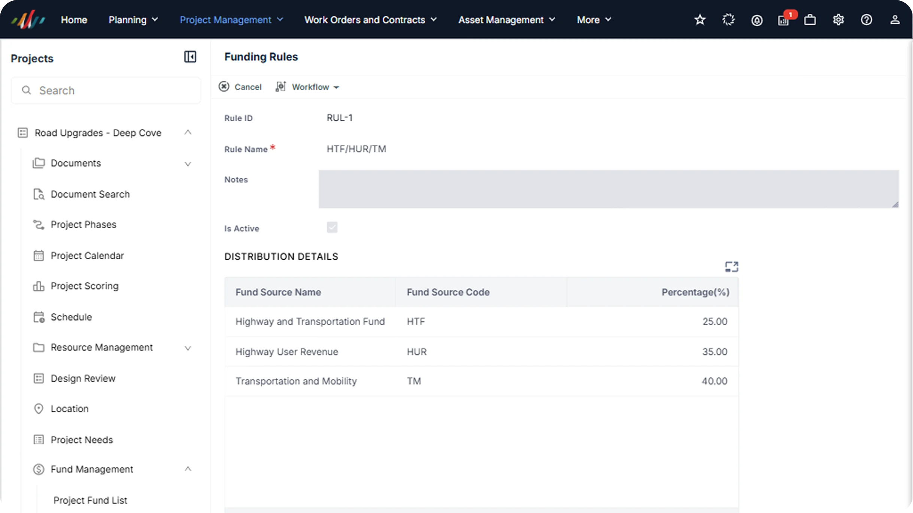
Task: Click the Cancel button
Action: click(240, 87)
